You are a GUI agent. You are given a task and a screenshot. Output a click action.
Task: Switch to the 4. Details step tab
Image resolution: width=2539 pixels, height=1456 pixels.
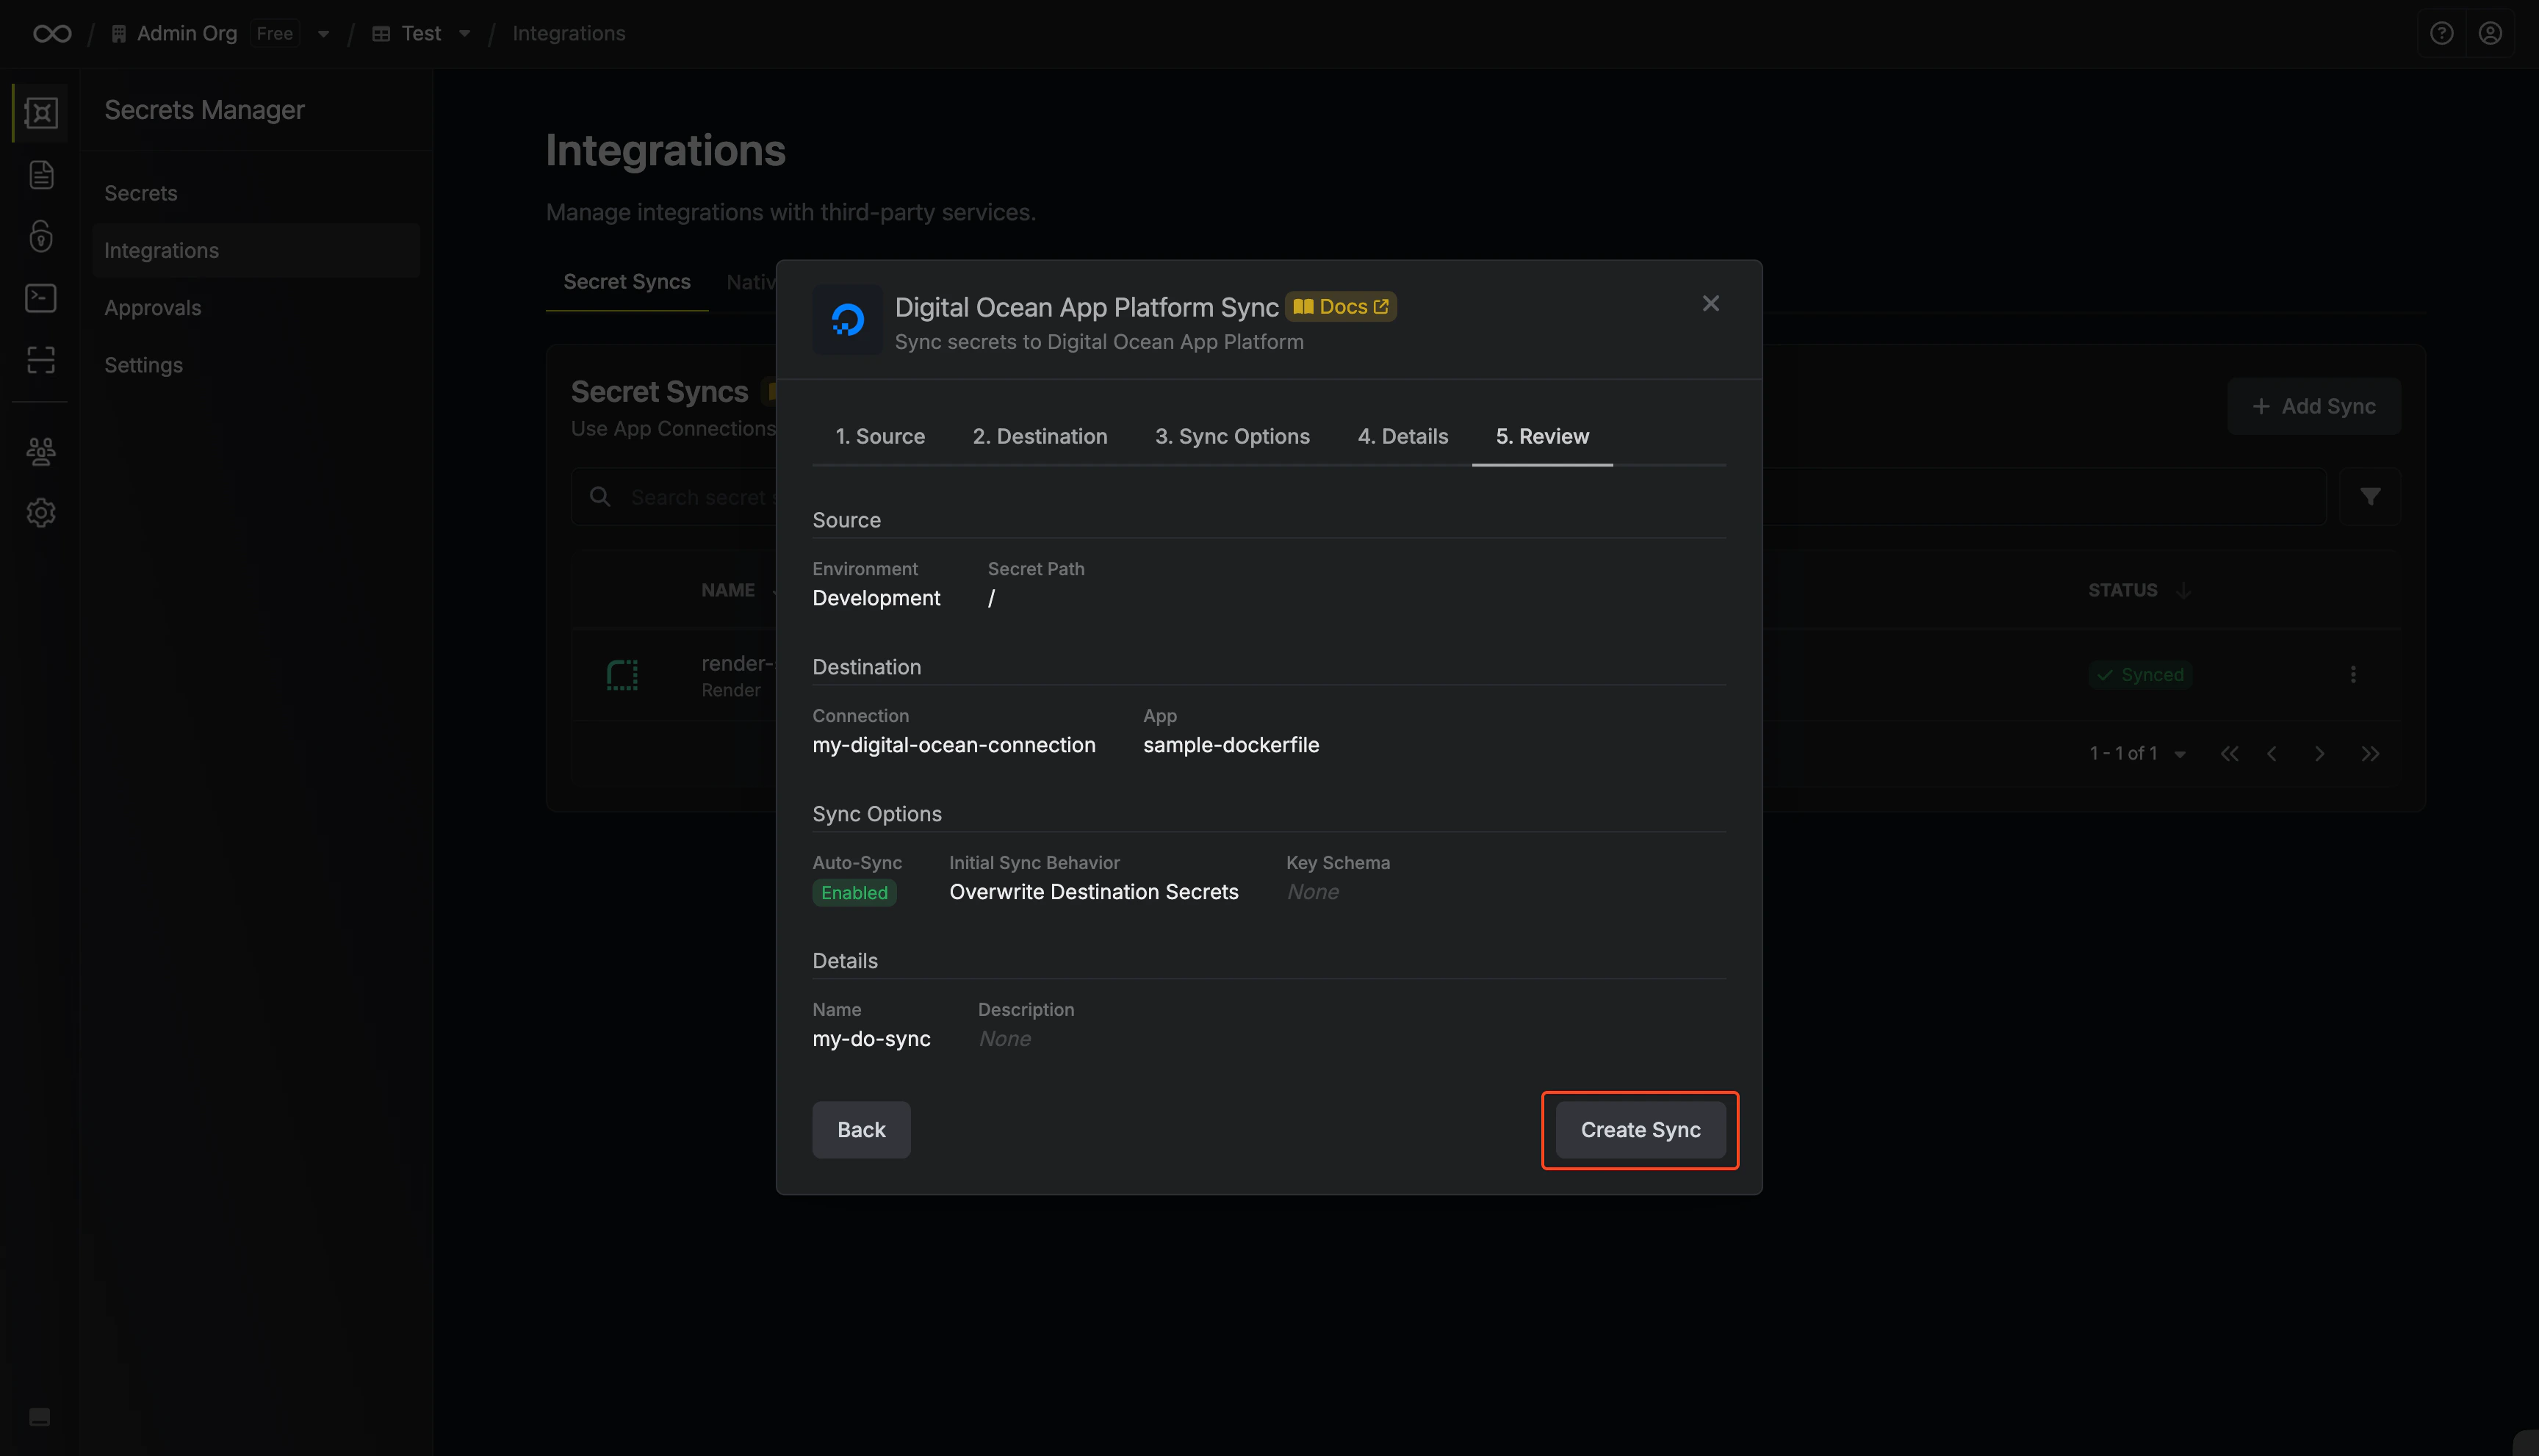1403,436
